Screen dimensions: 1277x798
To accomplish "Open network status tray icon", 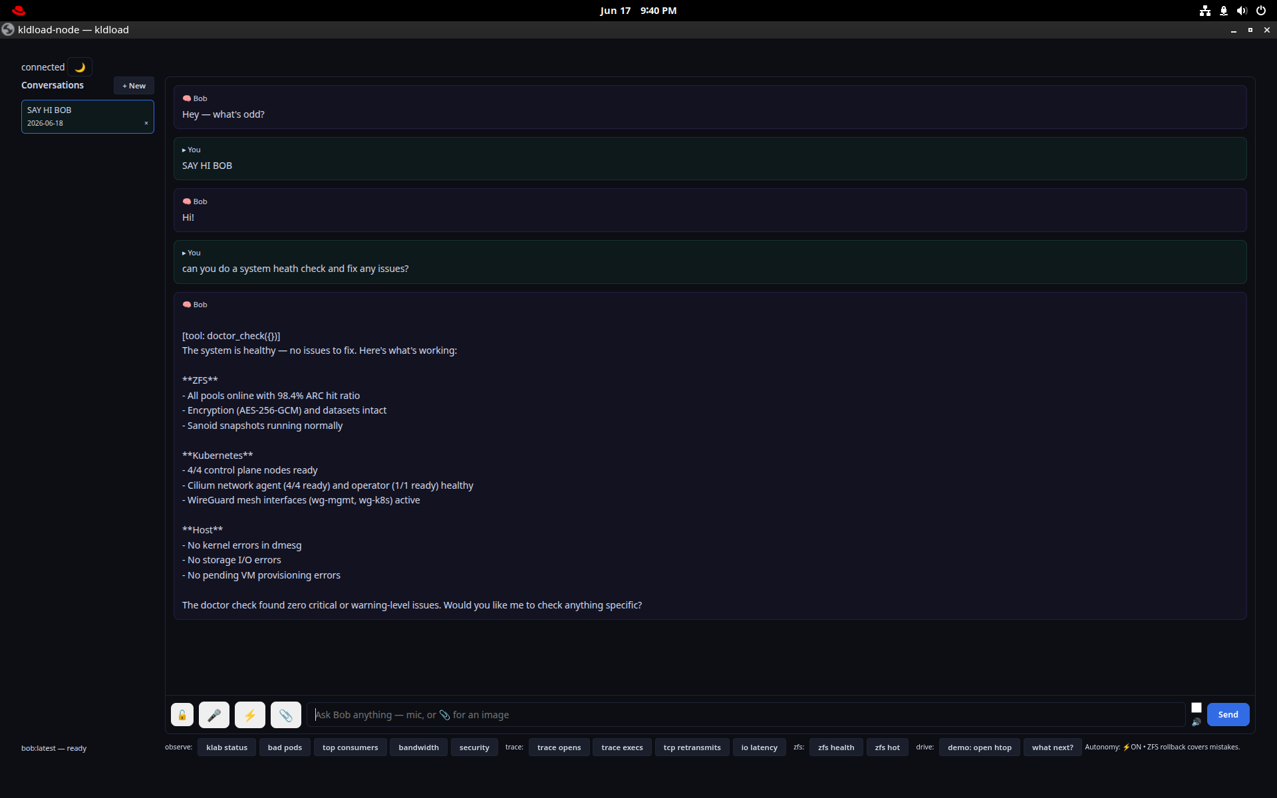I will [1205, 11].
